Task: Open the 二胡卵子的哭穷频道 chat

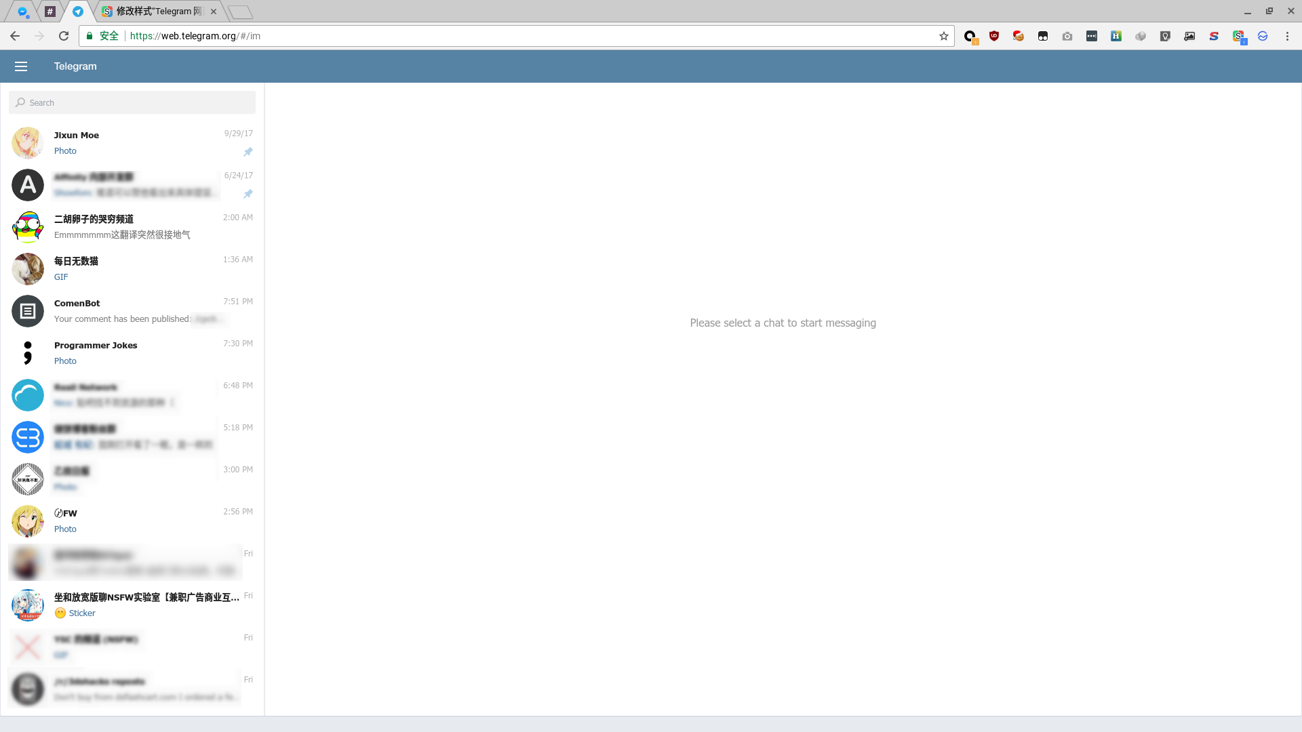Action: 132,227
